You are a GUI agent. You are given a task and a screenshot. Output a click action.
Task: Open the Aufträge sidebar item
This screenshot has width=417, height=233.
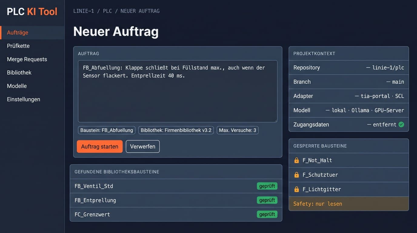[32, 32]
